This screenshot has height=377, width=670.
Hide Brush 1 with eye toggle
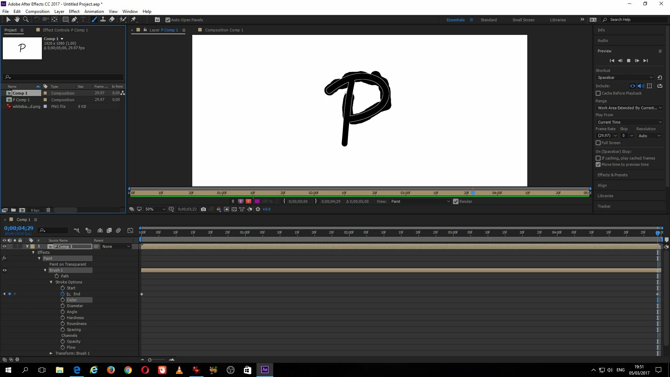click(5, 270)
